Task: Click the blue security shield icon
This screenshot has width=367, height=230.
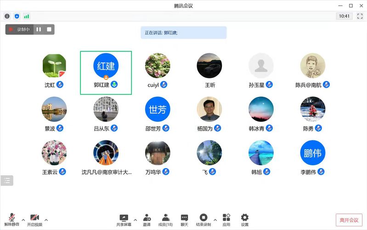Action: coord(17,16)
